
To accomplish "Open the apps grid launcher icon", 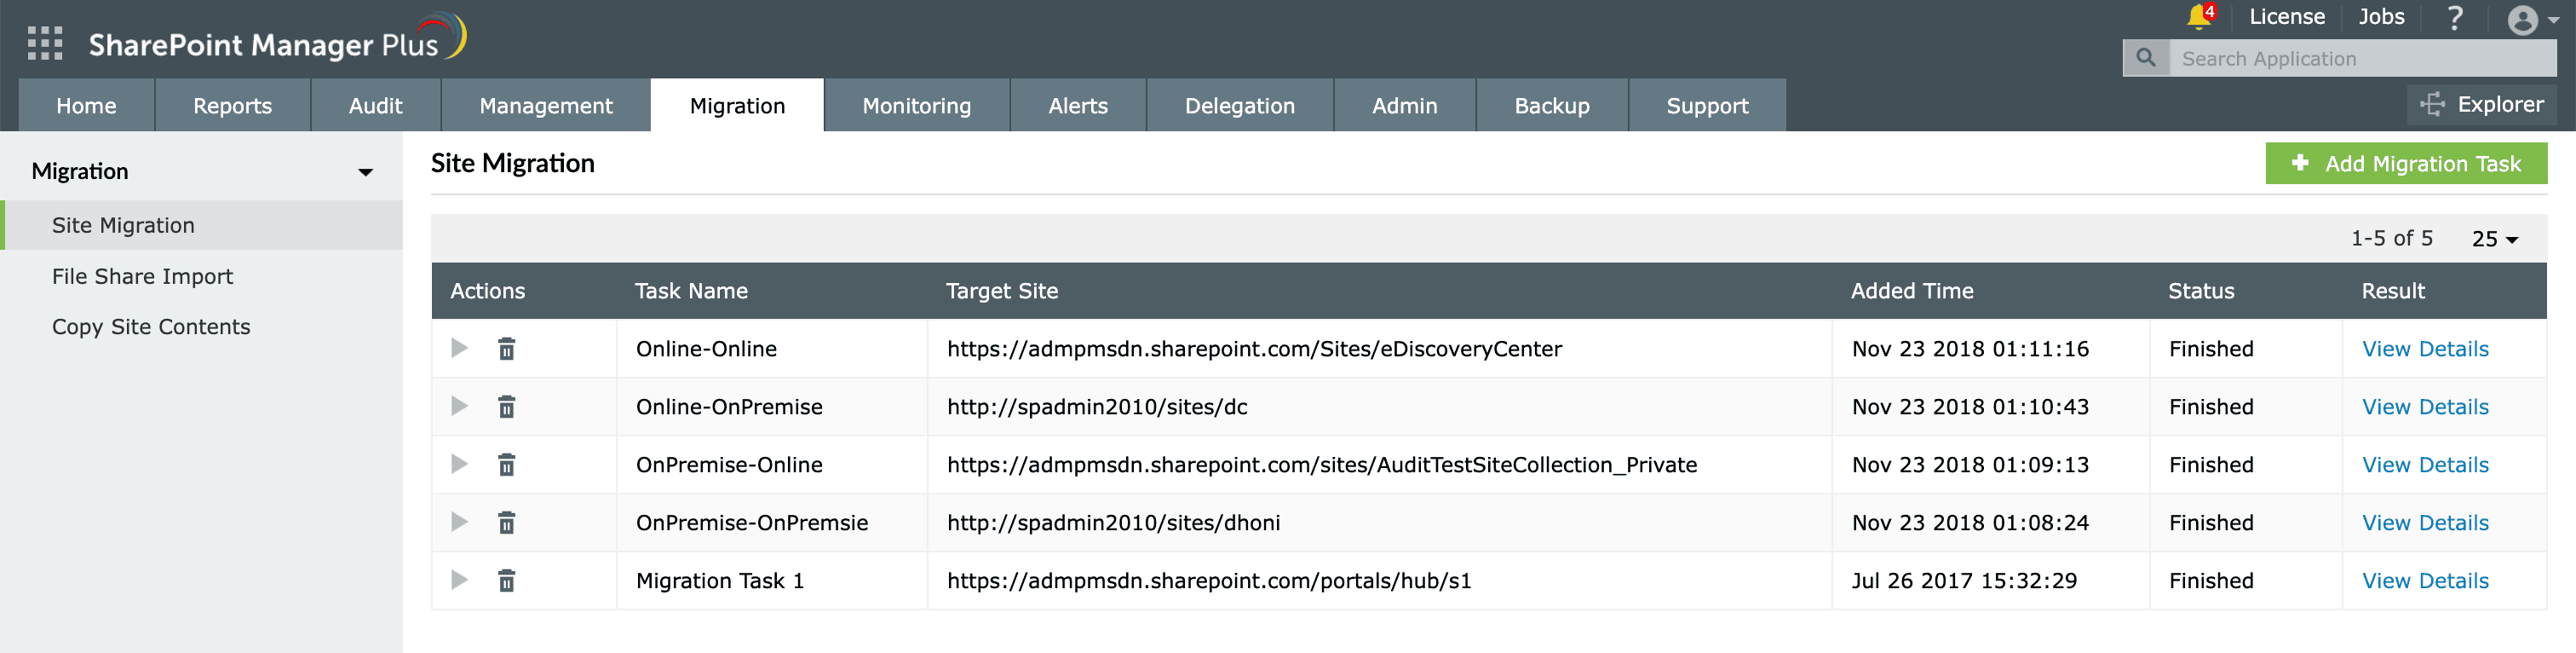I will coord(45,43).
